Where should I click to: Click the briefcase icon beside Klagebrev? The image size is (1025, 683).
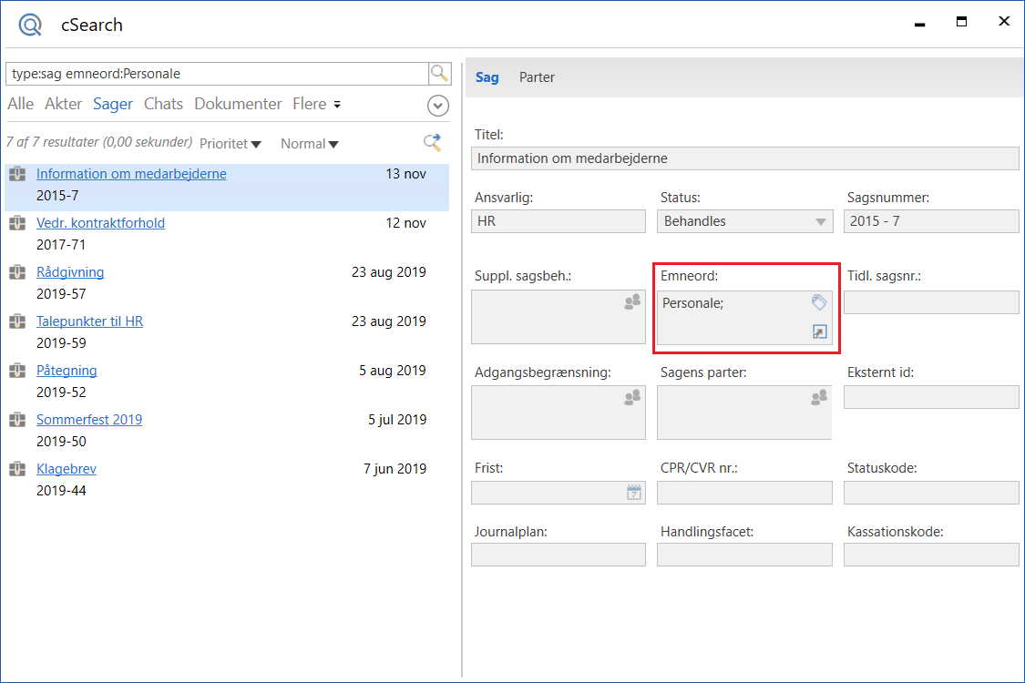17,469
